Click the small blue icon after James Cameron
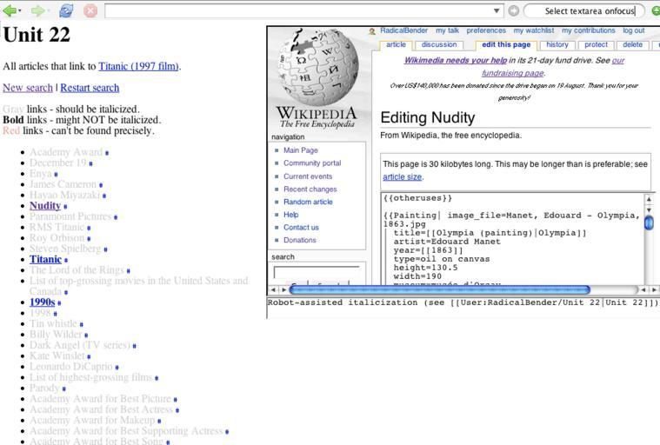This screenshot has width=660, height=445. 101,185
